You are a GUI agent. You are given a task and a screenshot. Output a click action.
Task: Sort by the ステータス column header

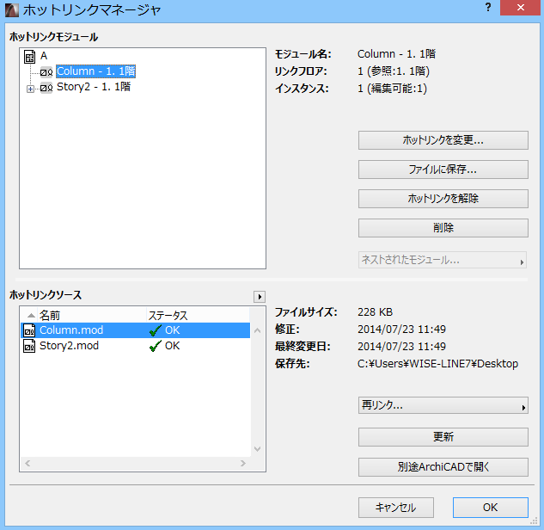pyautogui.click(x=198, y=315)
